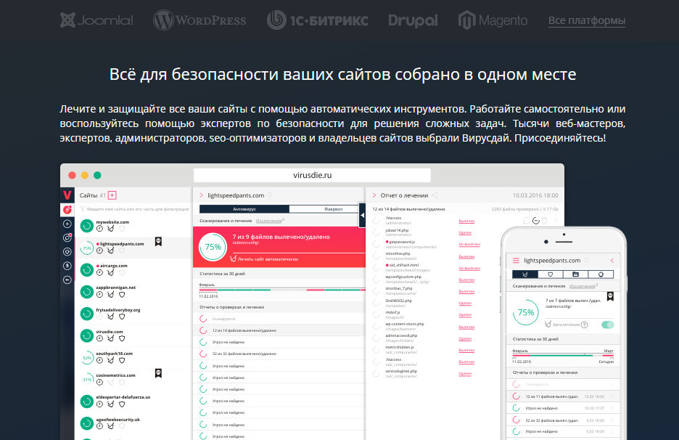Collapse the panel with the black arrow handle
Image resolution: width=679 pixels, height=440 pixels.
(362, 215)
